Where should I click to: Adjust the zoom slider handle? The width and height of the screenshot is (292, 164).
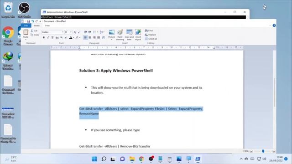tap(263, 151)
